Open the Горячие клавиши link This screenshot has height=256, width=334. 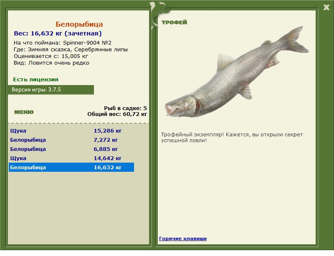pyautogui.click(x=183, y=238)
